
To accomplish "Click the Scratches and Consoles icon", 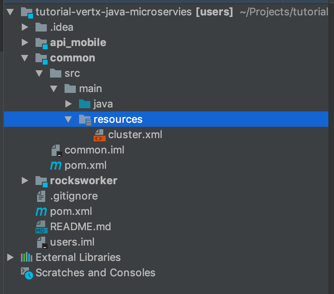I will pos(25,273).
